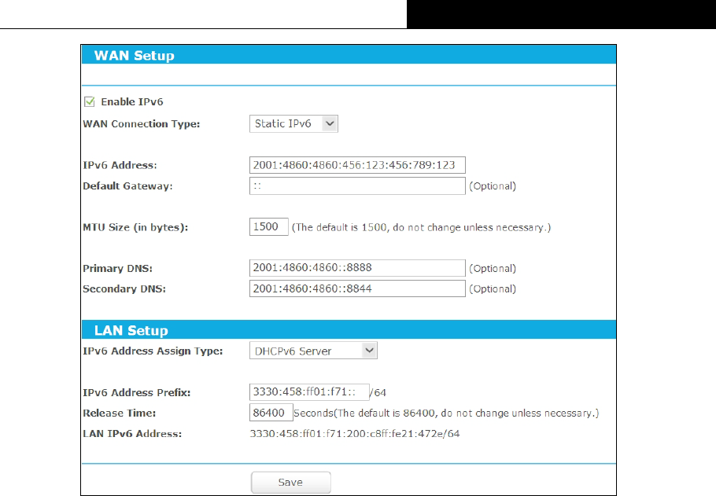This screenshot has width=716, height=496.
Task: Click the WAN Connection Type label
Action: tap(142, 124)
